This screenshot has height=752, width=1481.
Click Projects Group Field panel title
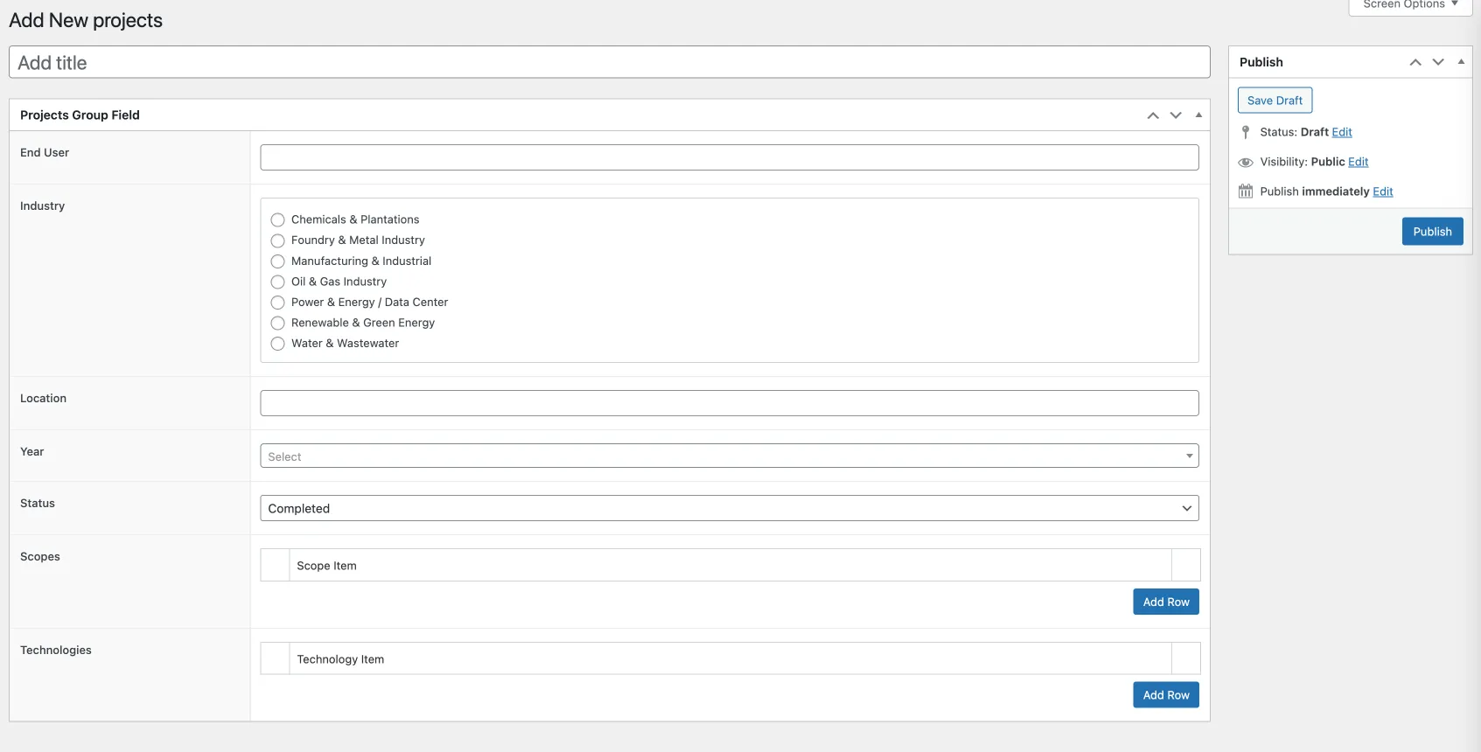(80, 115)
